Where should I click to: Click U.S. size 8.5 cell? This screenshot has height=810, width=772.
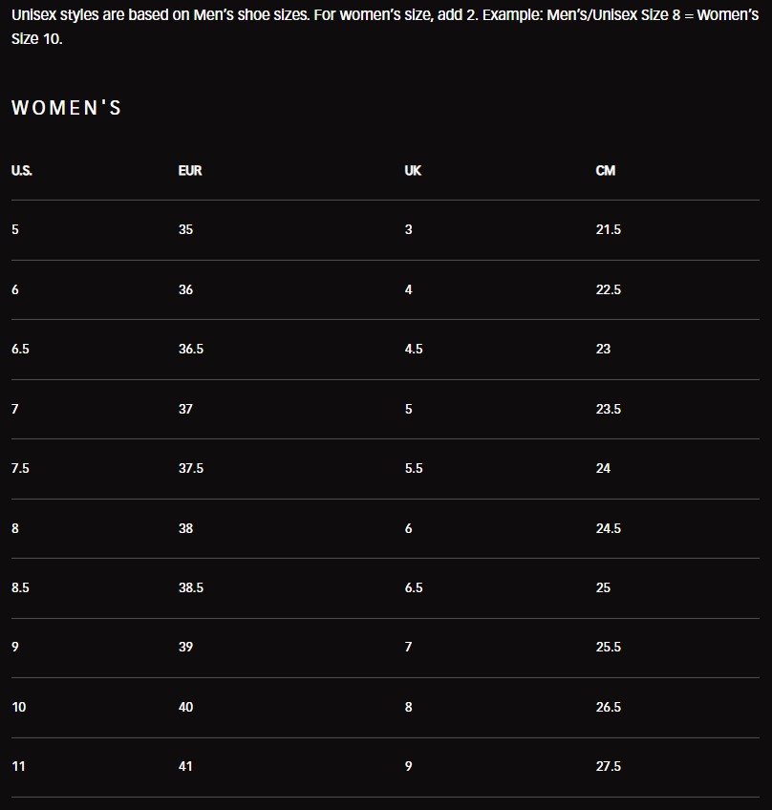(x=20, y=588)
